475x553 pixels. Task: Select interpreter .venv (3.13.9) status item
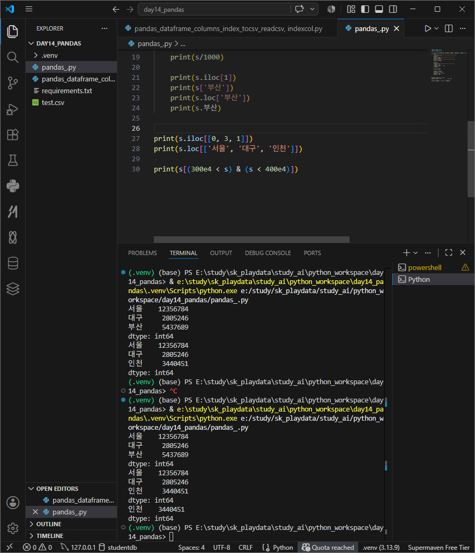(x=381, y=547)
